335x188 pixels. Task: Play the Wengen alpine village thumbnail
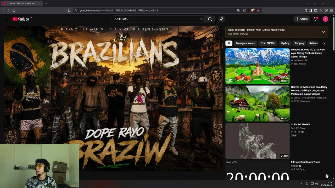[x=258, y=66]
